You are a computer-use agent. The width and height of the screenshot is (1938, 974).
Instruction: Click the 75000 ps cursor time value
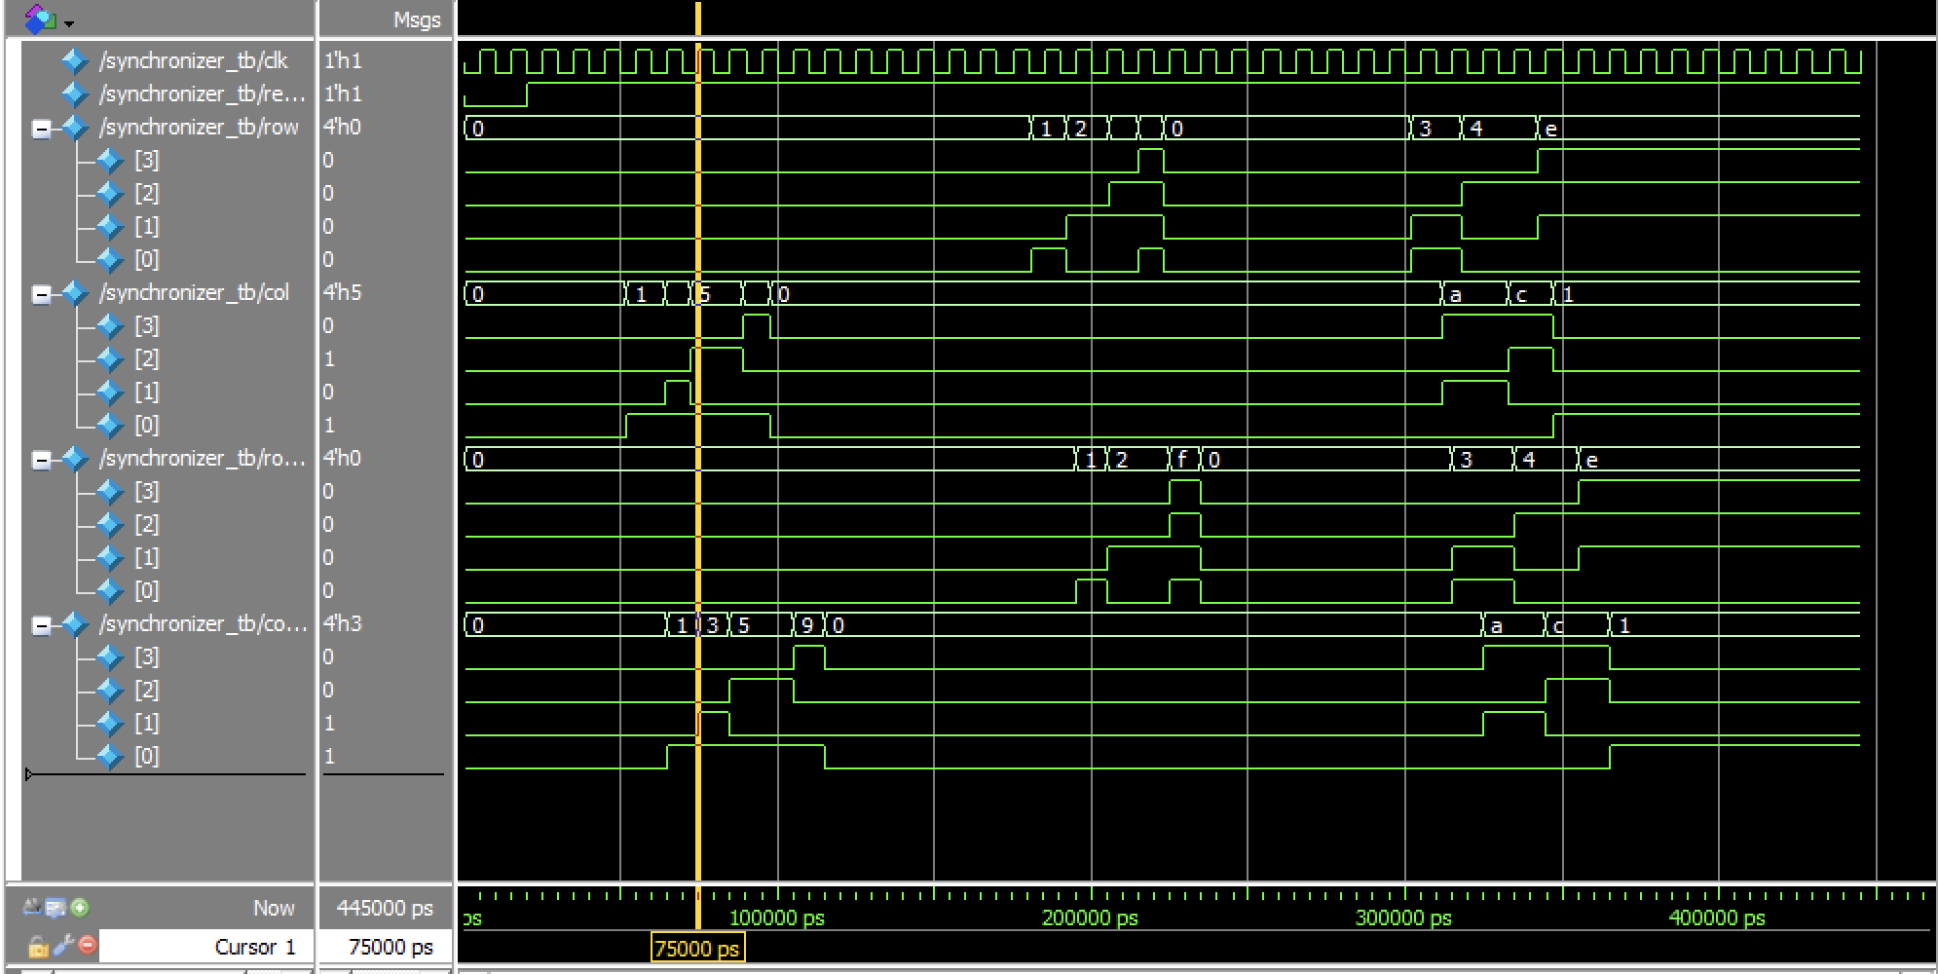point(390,947)
